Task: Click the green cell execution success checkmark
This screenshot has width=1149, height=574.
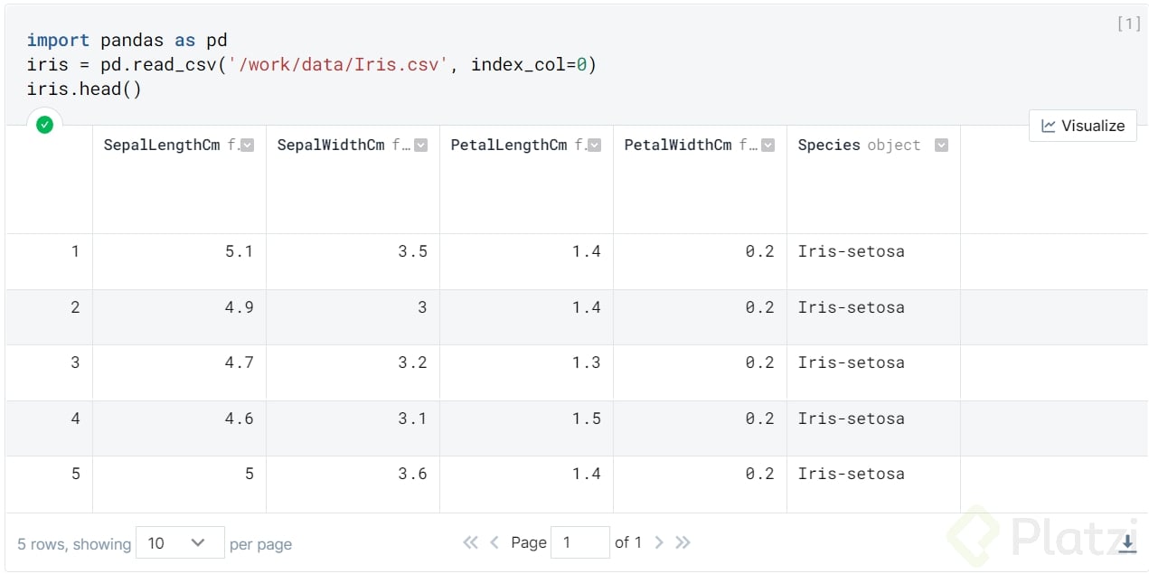Action: 44,125
